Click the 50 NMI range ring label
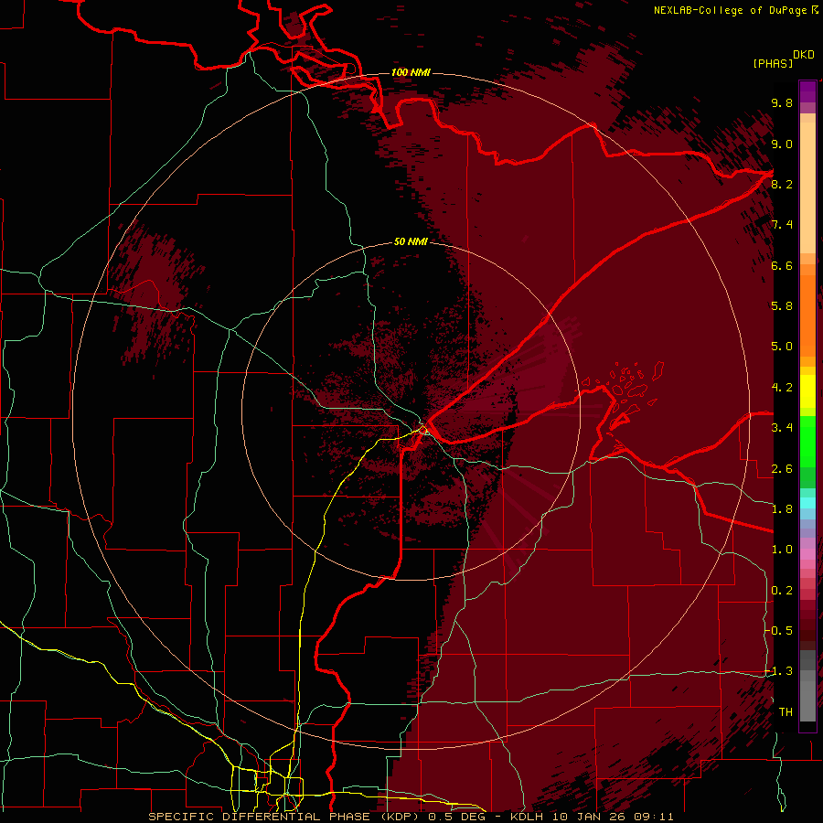Viewport: 823px width, 823px height. (411, 241)
